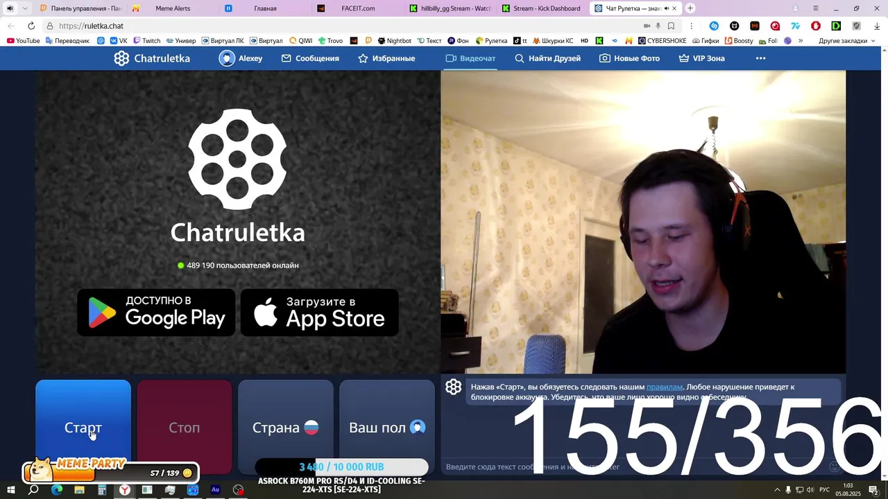Click the Chatruletka revolver logo in header
The image size is (888, 499).
121,58
